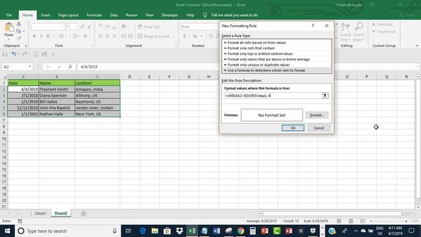Click the Insert Function fx icon

tap(70, 66)
